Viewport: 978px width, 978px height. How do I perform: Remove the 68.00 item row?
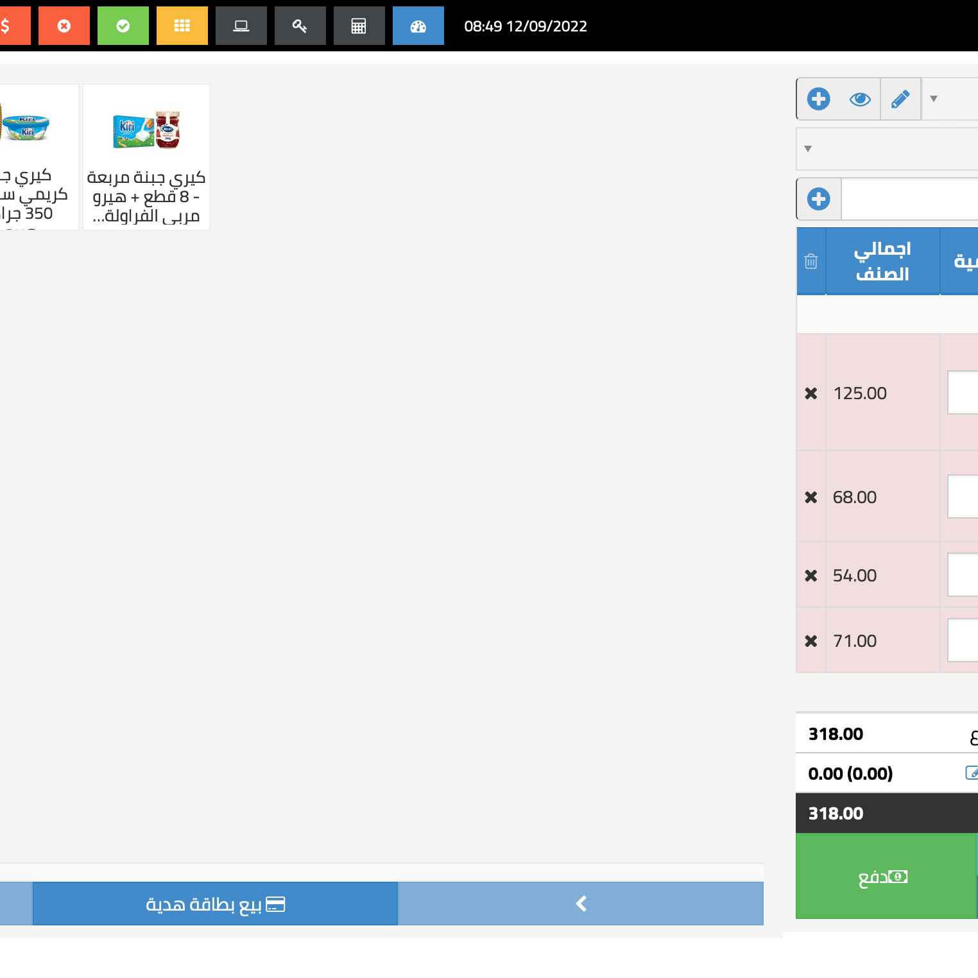point(811,497)
